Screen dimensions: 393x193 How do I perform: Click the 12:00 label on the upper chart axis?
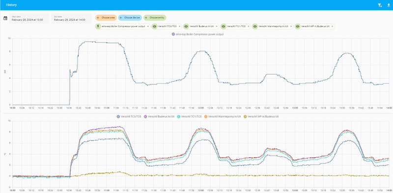(x=201, y=108)
